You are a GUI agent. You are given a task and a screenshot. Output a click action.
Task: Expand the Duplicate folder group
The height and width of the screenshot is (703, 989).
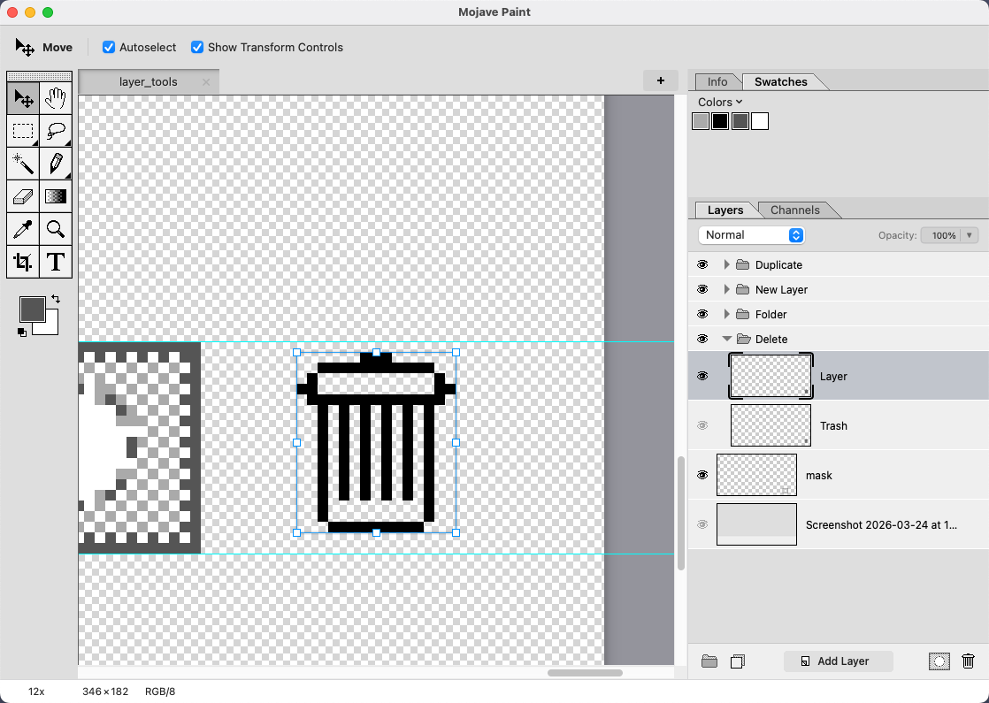(x=726, y=264)
